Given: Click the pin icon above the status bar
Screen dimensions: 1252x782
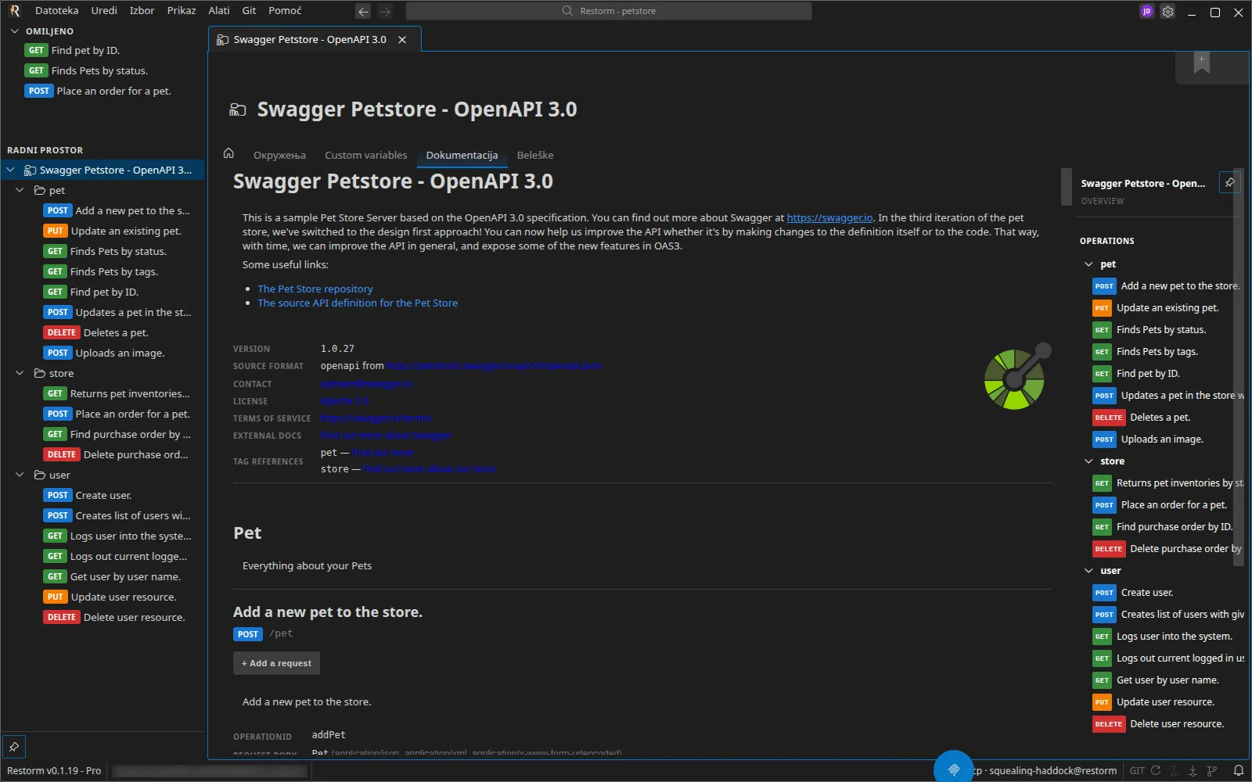Looking at the screenshot, I should click(14, 745).
